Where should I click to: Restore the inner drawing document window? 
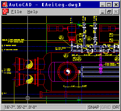109,12
